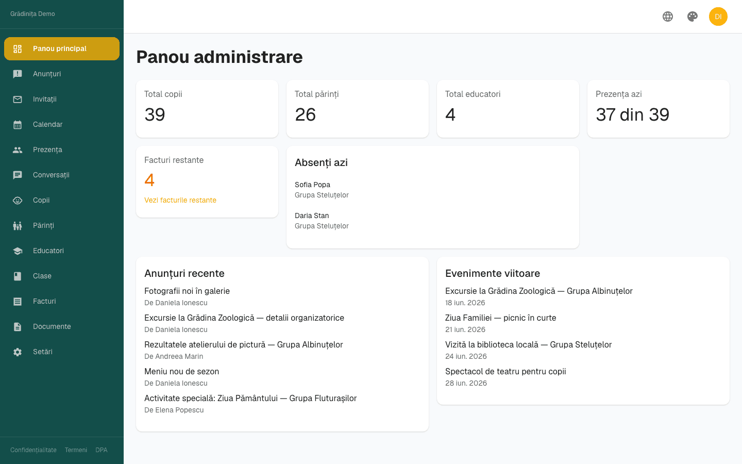Open event Excursie Grădina Zoologică Grupa Albinuțelor

click(x=539, y=291)
